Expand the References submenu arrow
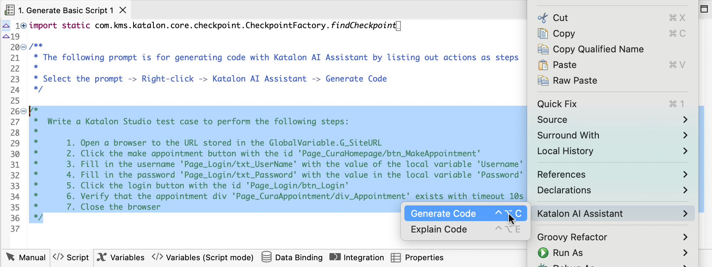The image size is (712, 267). [685, 174]
